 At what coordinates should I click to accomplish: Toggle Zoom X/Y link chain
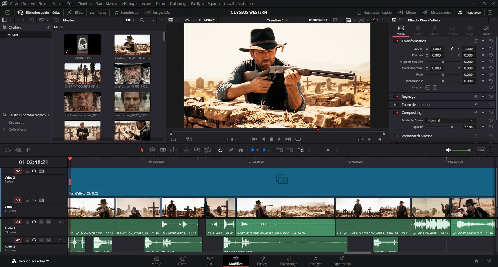(452, 49)
